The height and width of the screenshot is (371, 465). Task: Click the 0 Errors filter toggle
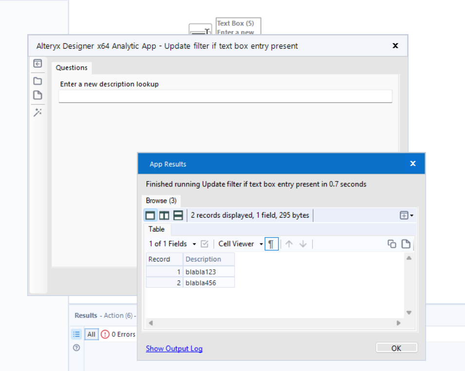tap(118, 334)
